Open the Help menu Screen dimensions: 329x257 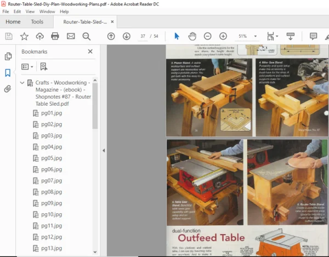tap(64, 12)
